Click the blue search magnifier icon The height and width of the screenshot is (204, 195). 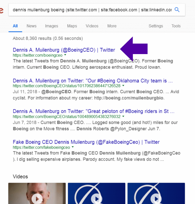click(x=177, y=10)
